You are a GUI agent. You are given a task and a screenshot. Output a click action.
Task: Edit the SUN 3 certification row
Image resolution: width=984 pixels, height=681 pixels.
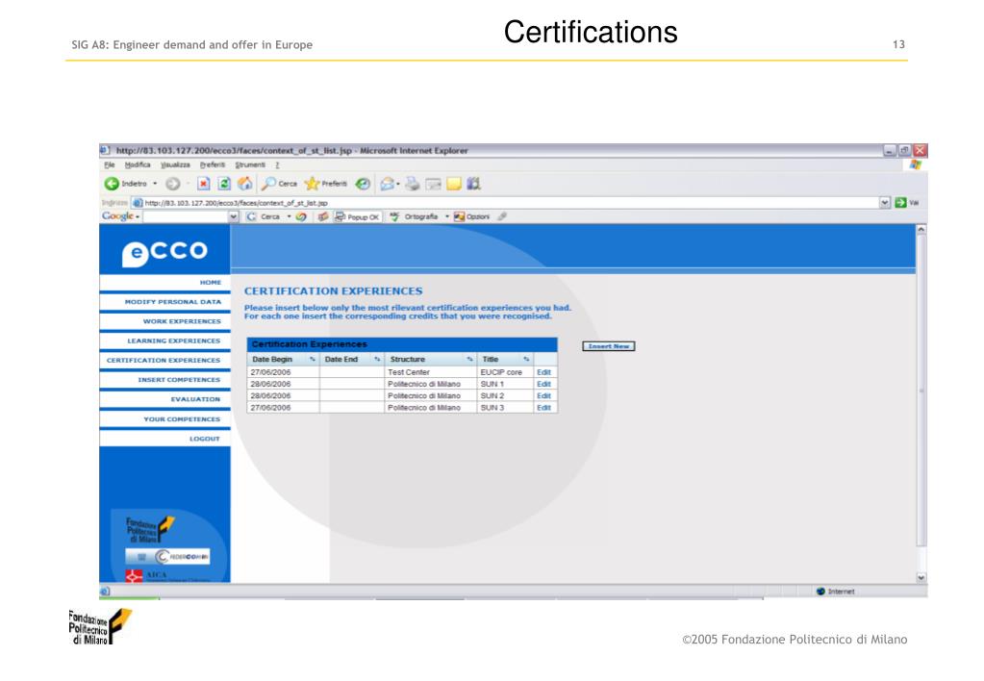pos(542,407)
